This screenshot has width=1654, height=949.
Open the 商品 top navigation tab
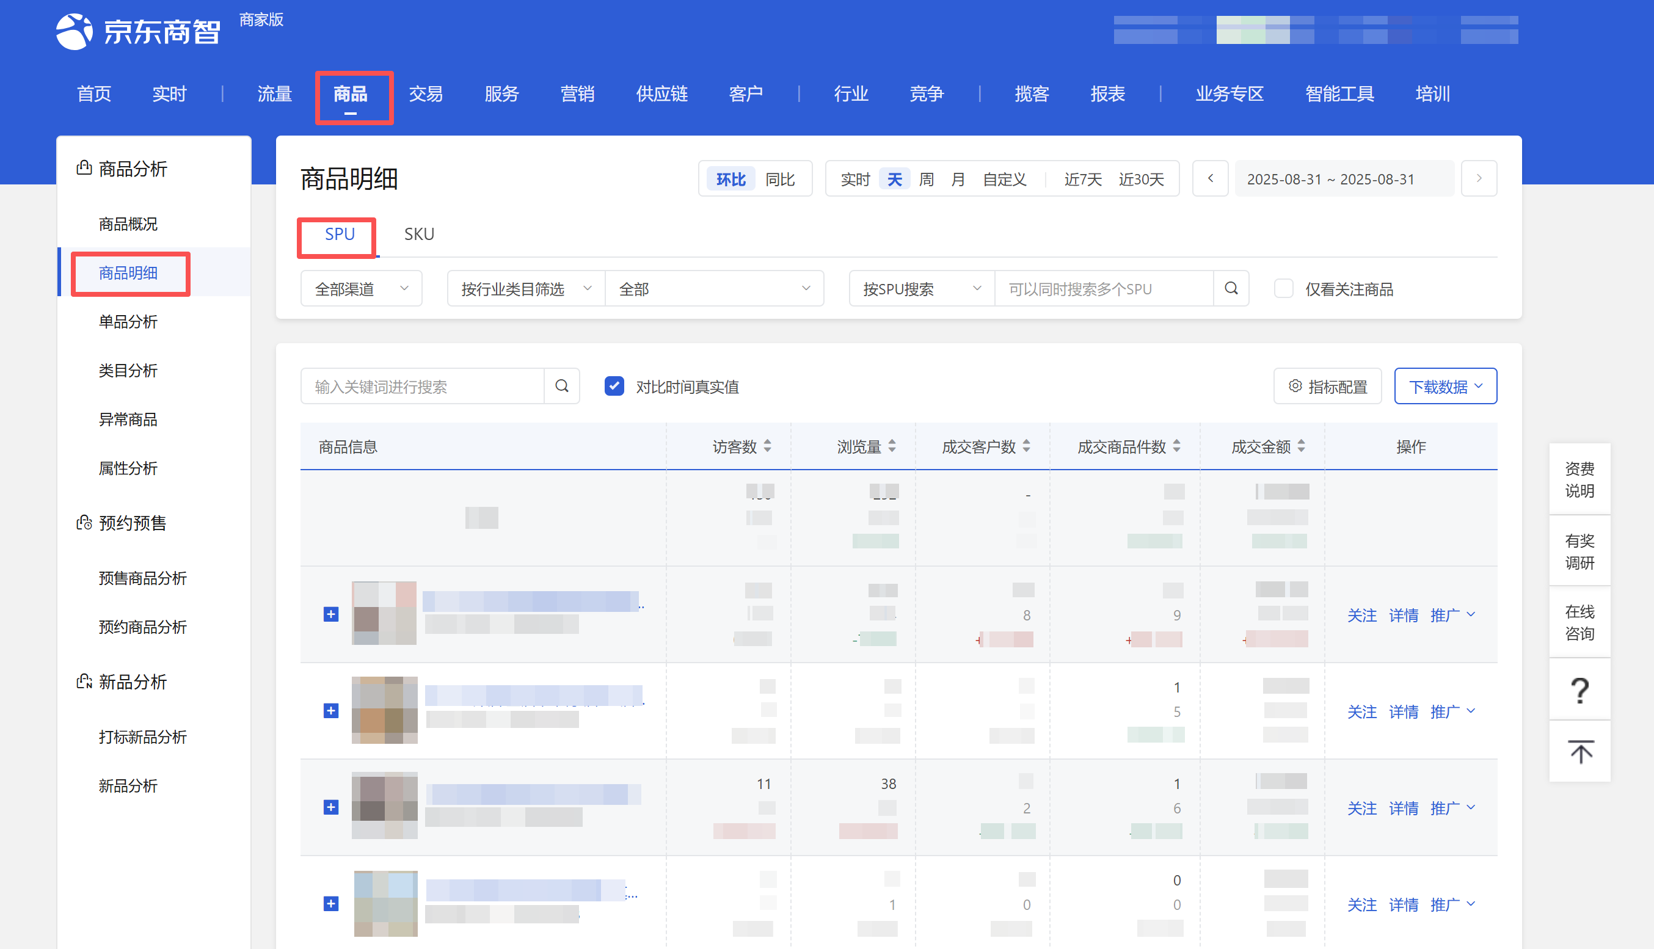(x=351, y=95)
